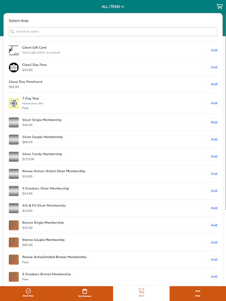The width and height of the screenshot is (226, 301).
Task: Add the Bronze Couple Membership
Action: coord(214,242)
